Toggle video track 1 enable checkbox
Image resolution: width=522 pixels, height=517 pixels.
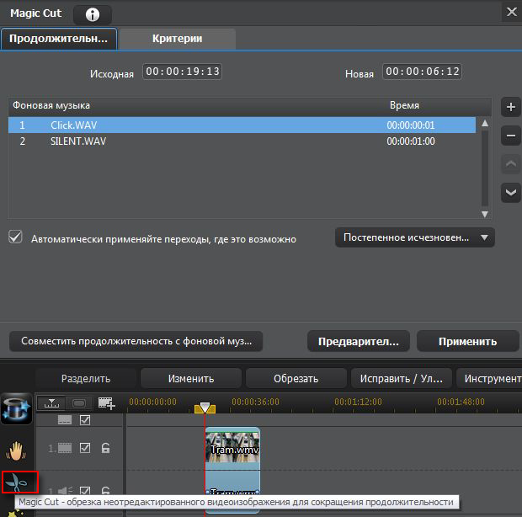pos(84,448)
